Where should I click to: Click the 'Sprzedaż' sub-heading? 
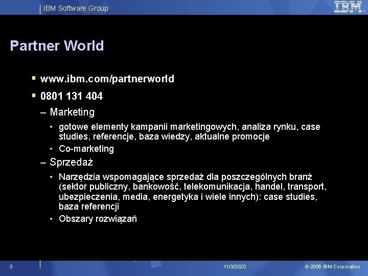click(x=72, y=162)
